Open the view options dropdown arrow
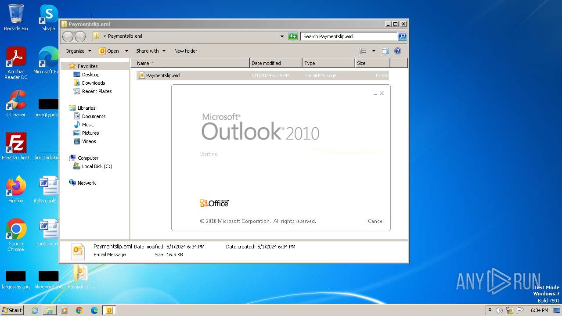The width and height of the screenshot is (562, 316). 374,51
